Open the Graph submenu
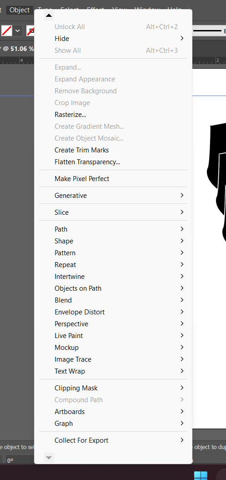This screenshot has width=226, height=480. (113, 424)
